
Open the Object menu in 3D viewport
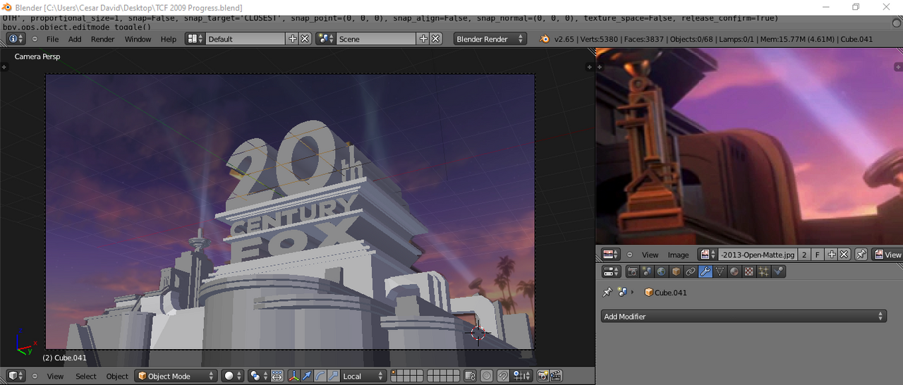point(117,376)
